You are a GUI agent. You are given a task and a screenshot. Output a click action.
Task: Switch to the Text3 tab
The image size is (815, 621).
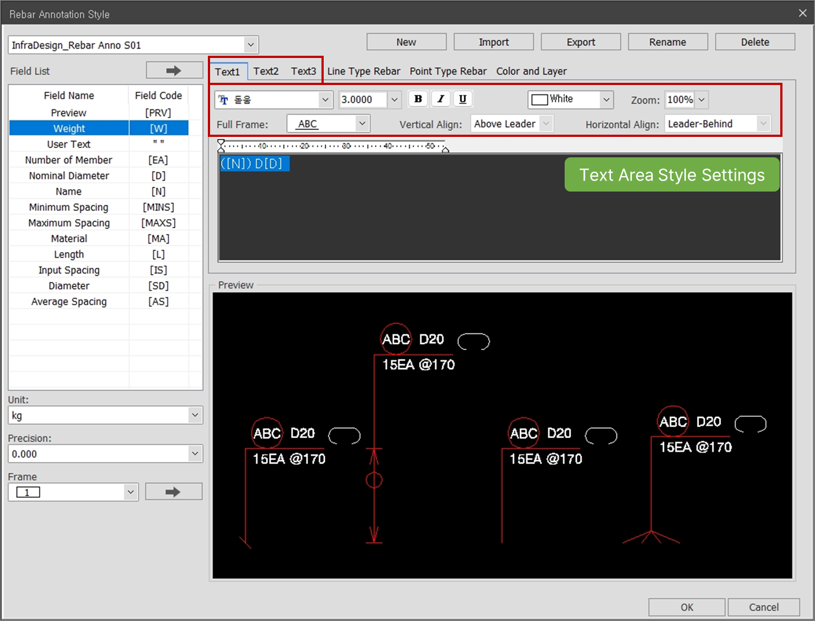(x=303, y=71)
